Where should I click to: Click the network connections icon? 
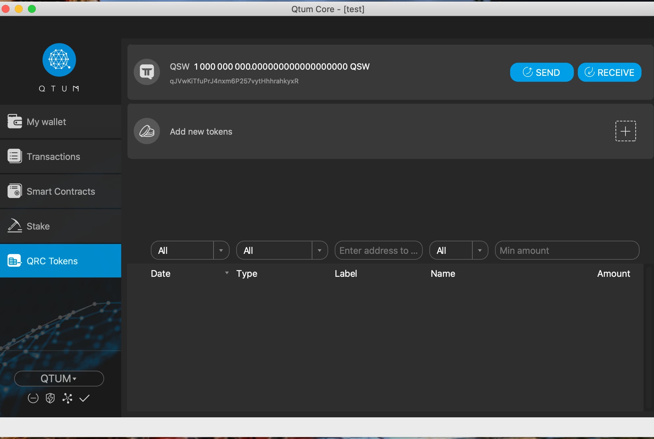67,398
